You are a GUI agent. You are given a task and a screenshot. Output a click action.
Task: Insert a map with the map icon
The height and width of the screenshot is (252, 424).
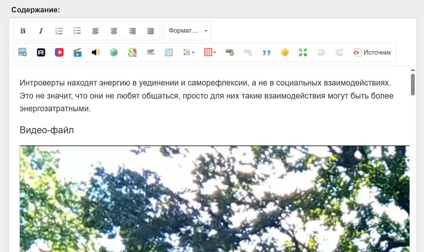[132, 53]
